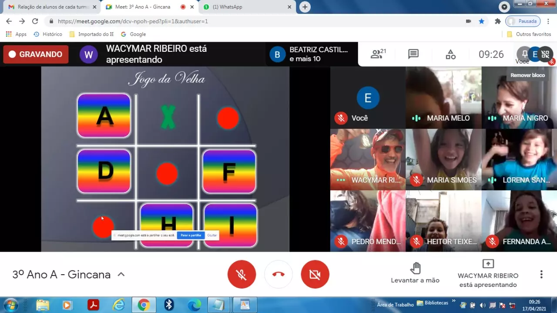Open the three-dot more options menu

pos(541,274)
